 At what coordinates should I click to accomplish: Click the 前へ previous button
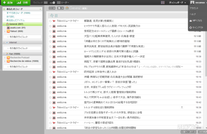185,132
